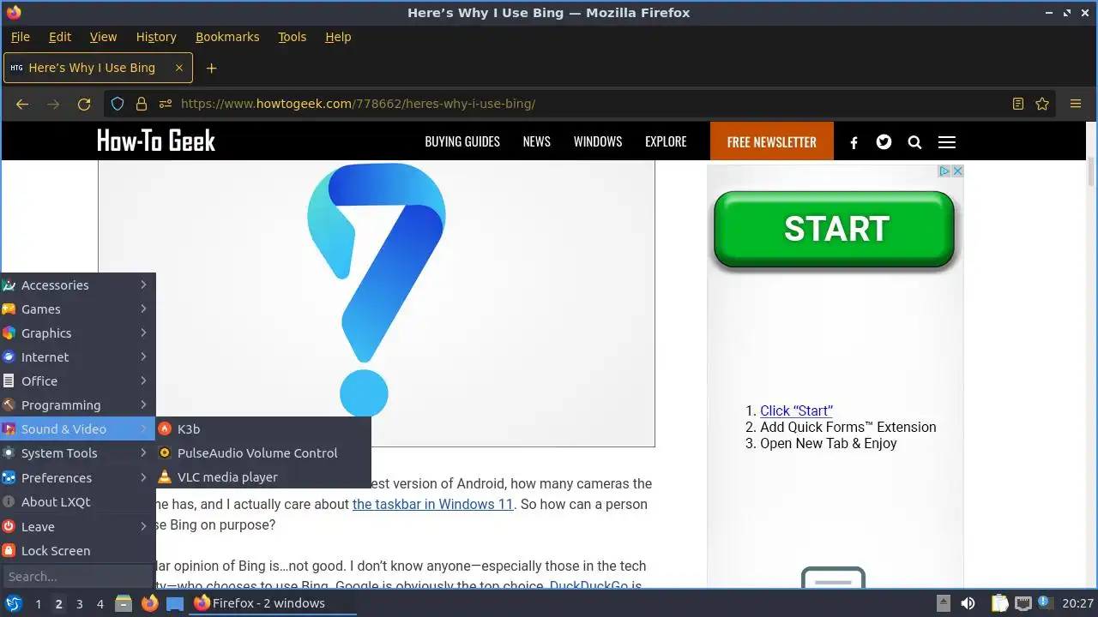The image size is (1098, 617).
Task: Expand Accessories menu category
Action: click(x=77, y=285)
